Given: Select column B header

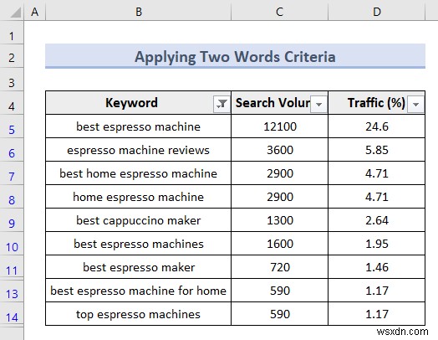Looking at the screenshot, I should point(139,12).
